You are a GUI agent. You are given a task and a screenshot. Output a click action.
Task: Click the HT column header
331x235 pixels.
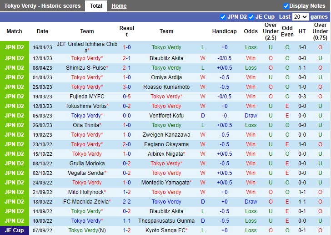coord(302,31)
